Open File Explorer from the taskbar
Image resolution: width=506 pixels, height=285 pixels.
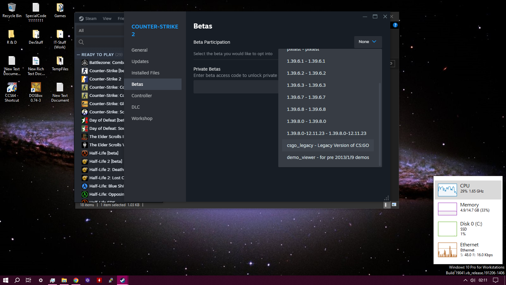coord(64,280)
